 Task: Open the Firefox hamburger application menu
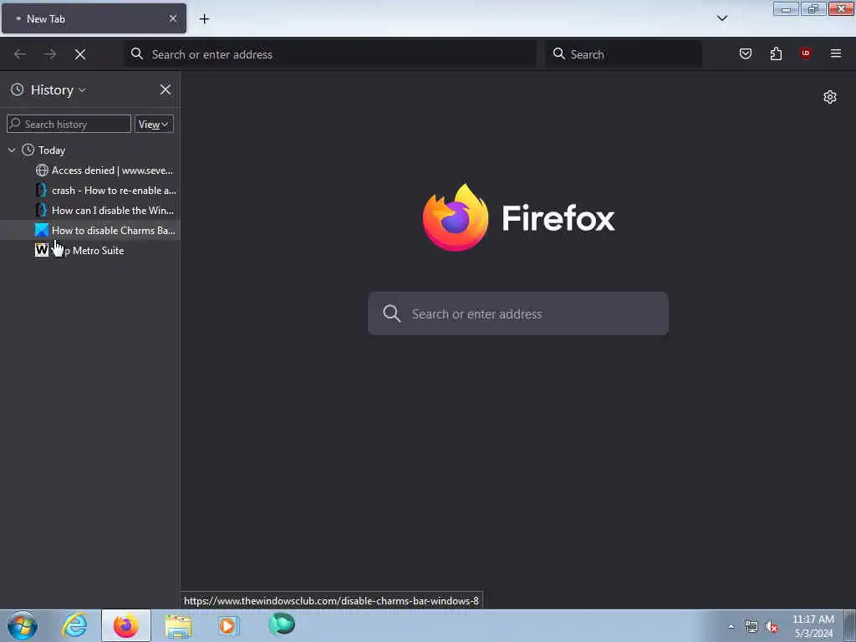pyautogui.click(x=836, y=53)
